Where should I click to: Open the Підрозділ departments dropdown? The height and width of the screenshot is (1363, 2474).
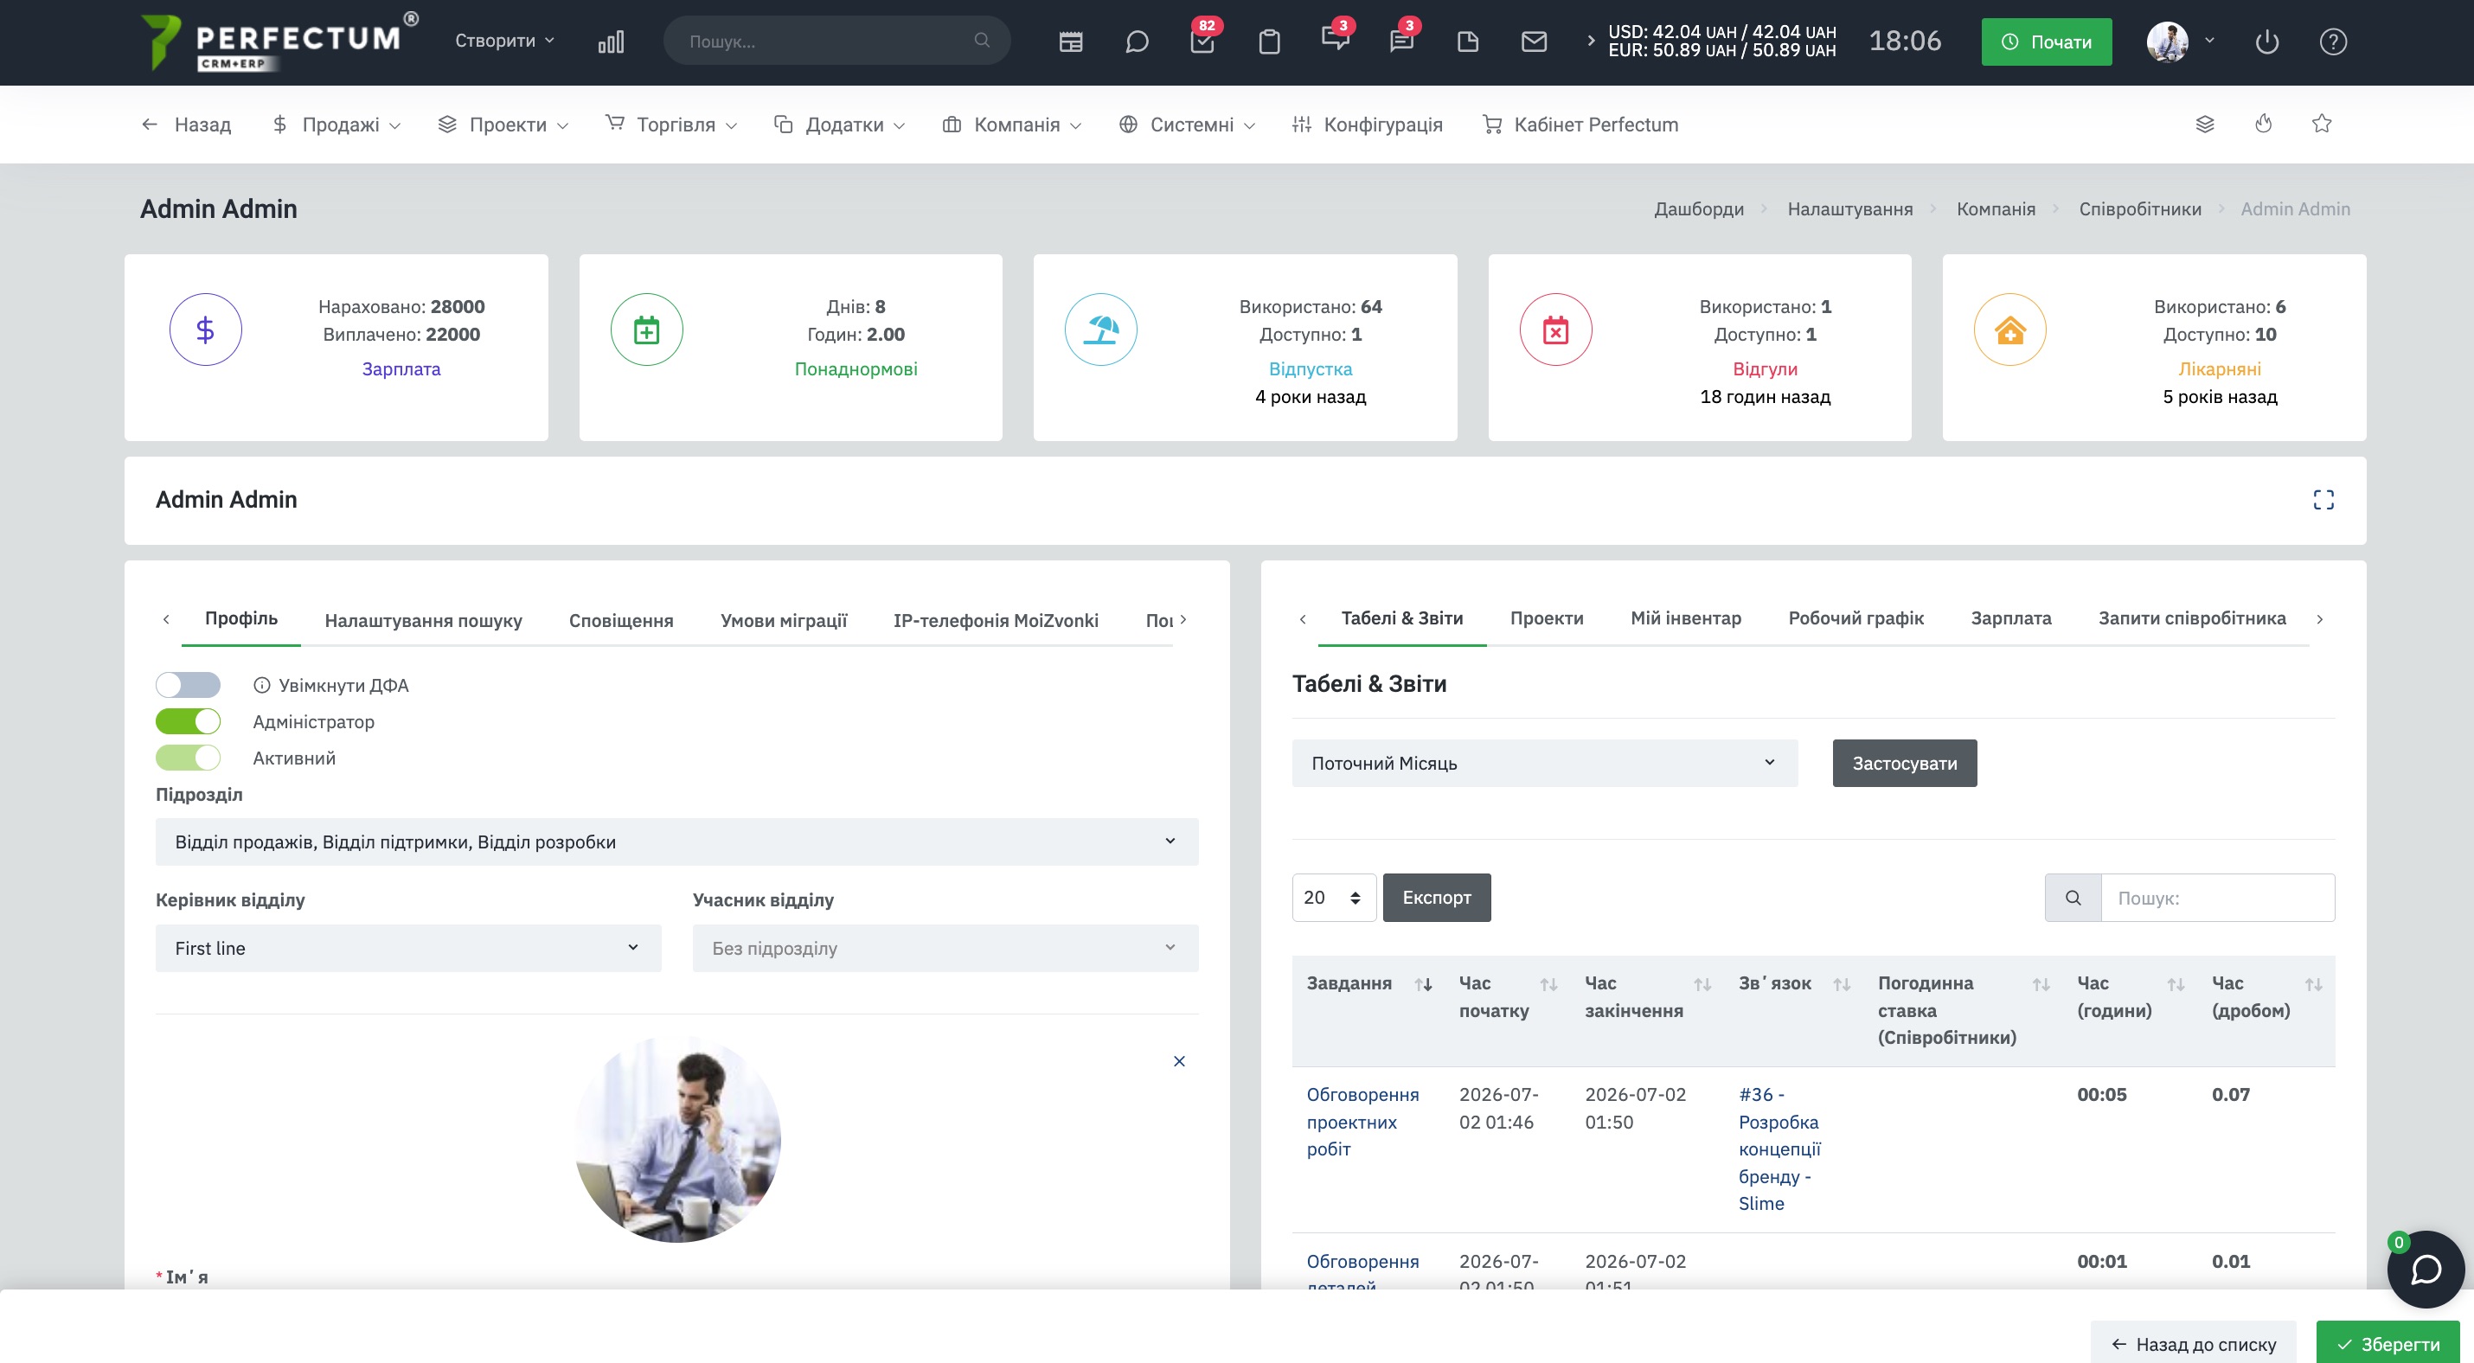(676, 841)
